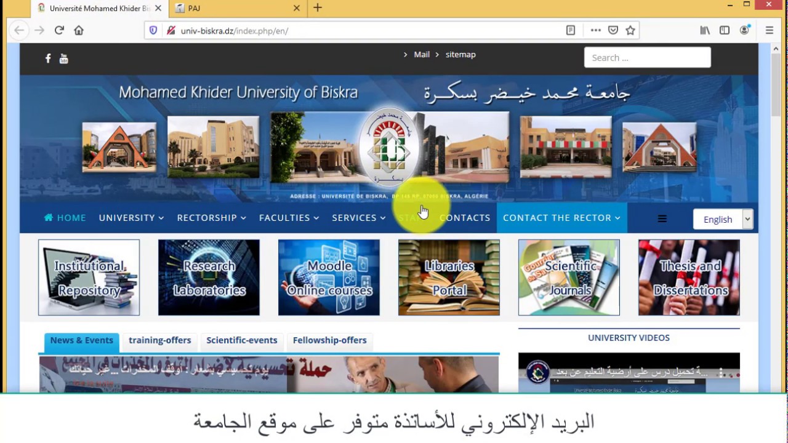This screenshot has height=443, width=788.
Task: Show the sidebars icon
Action: 725,30
